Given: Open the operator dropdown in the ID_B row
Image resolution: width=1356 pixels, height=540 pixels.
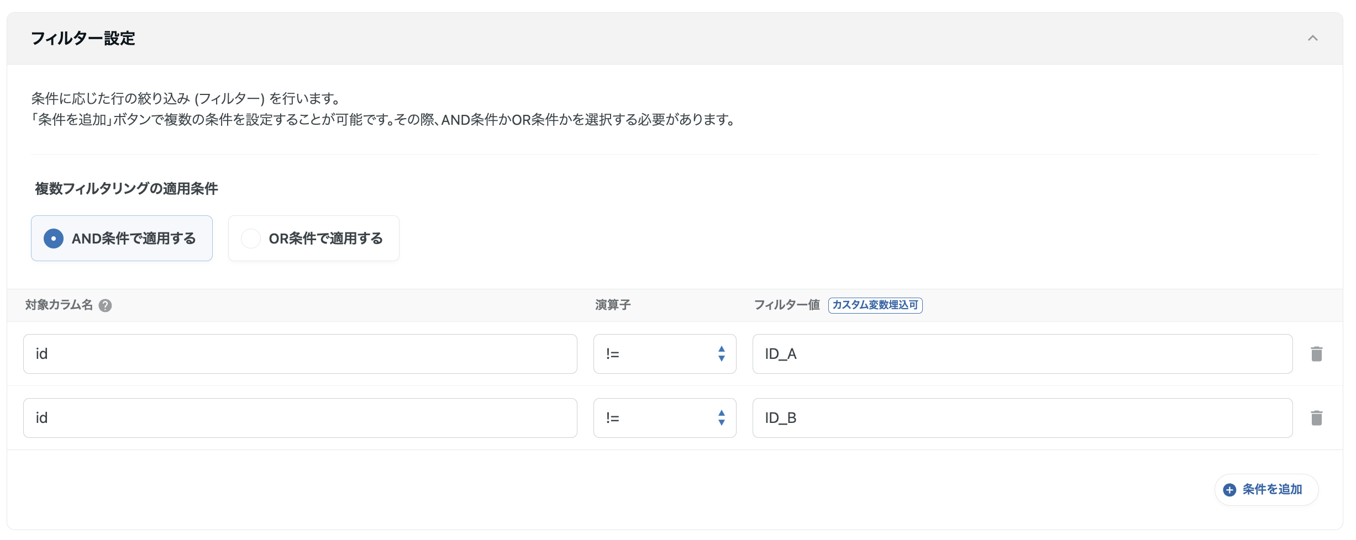Looking at the screenshot, I should 665,418.
